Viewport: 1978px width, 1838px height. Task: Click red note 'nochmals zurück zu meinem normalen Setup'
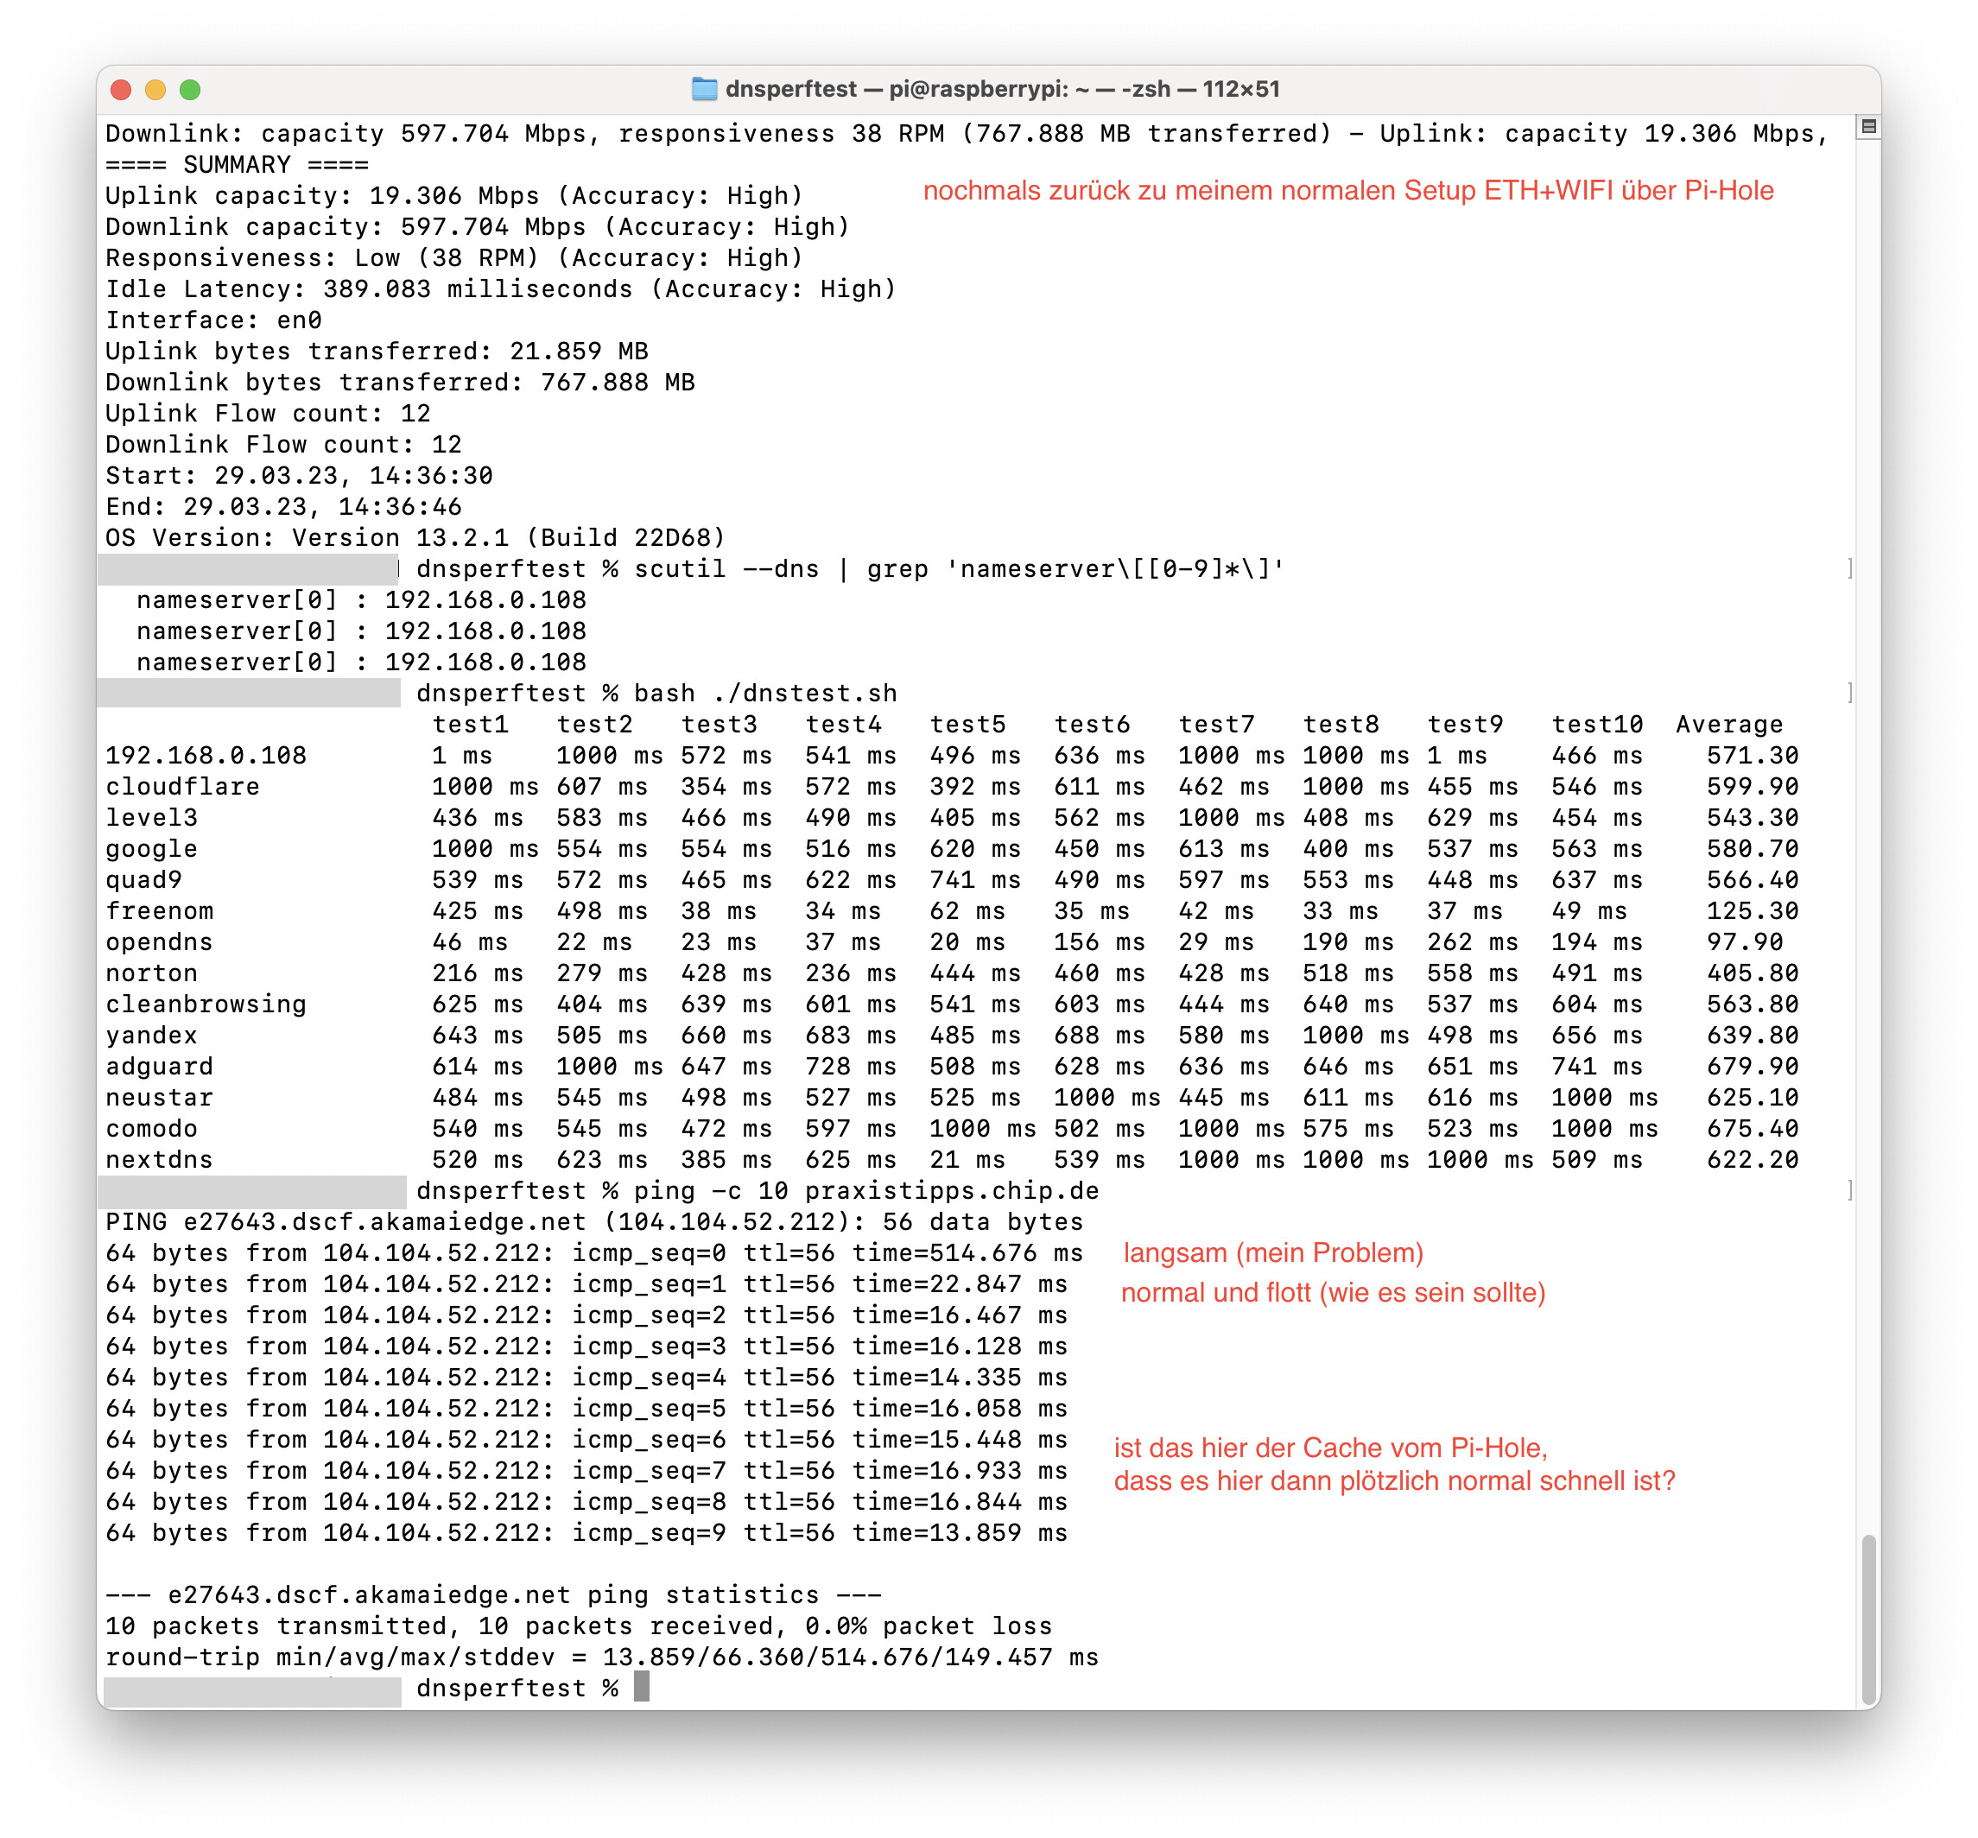pos(1347,190)
